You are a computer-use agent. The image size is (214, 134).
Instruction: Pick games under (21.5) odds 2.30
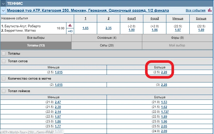click(x=58, y=107)
